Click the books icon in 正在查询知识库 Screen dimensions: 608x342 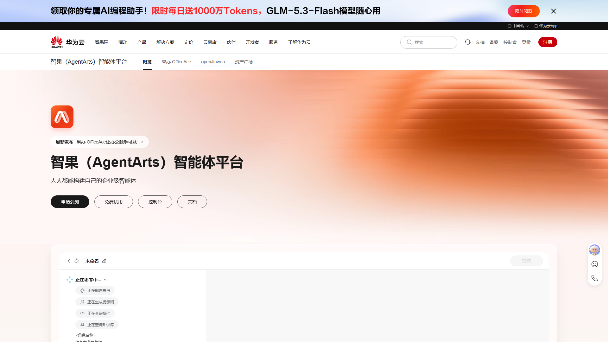pos(82,325)
